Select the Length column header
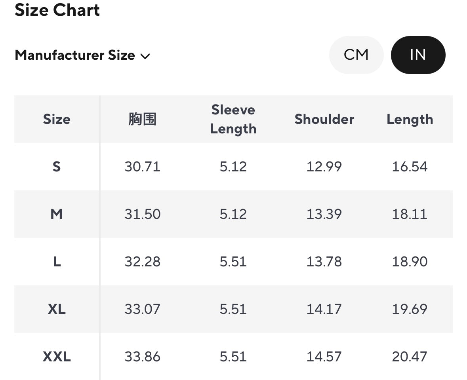Image resolution: width=467 pixels, height=380 pixels. tap(410, 119)
